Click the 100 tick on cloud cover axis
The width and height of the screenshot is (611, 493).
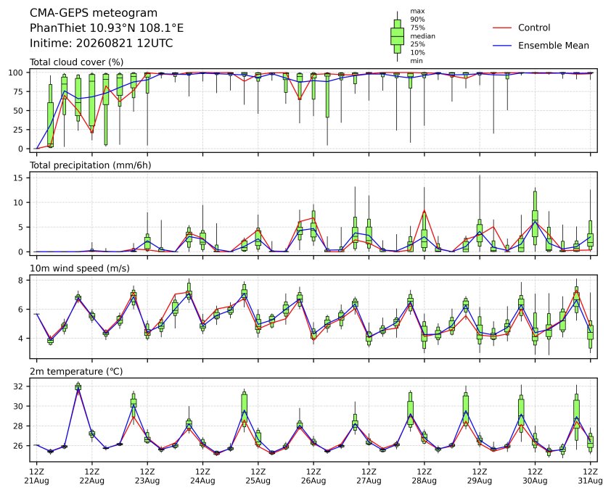pyautogui.click(x=17, y=72)
